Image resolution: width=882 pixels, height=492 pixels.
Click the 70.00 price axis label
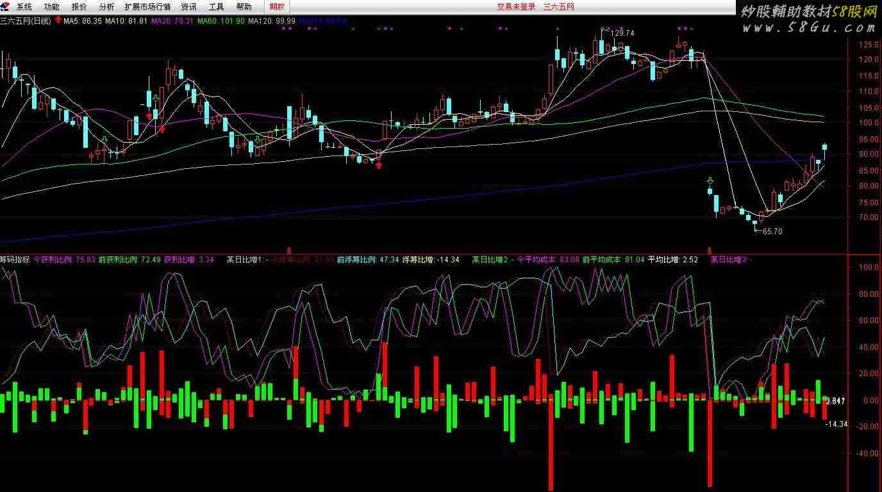pyautogui.click(x=869, y=218)
